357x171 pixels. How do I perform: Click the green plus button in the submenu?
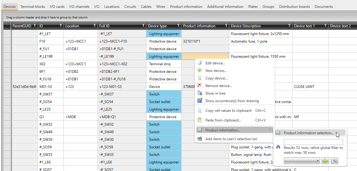click(325, 161)
